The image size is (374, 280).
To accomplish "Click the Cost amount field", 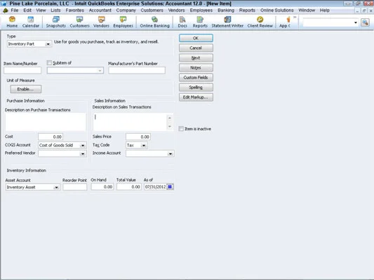I will coord(51,136).
